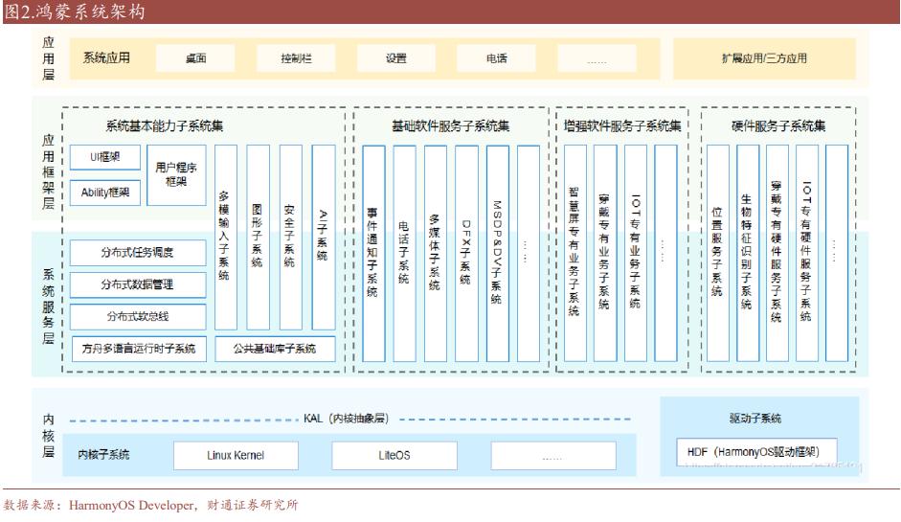This screenshot has width=901, height=522.
Task: Click the 系统应用 label
Action: 107,57
